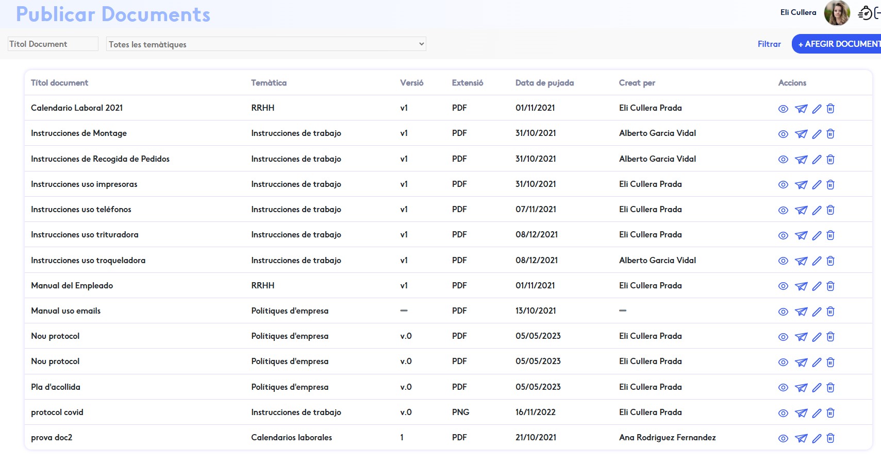Viewport: 881px width, 465px height.
Task: Open Eli Cullera profile avatar
Action: (837, 13)
